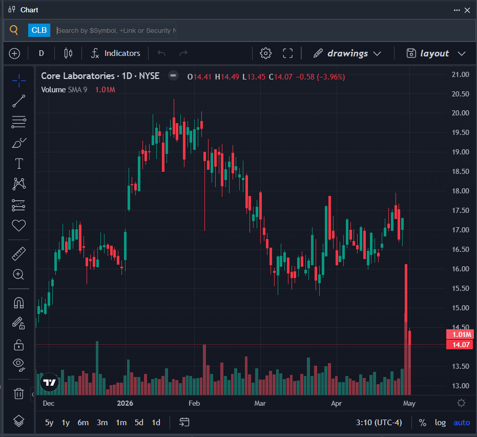Open the Indicators menu
477x437 pixels.
[x=116, y=53]
